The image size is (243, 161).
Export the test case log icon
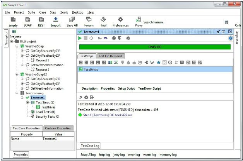tap(92, 97)
